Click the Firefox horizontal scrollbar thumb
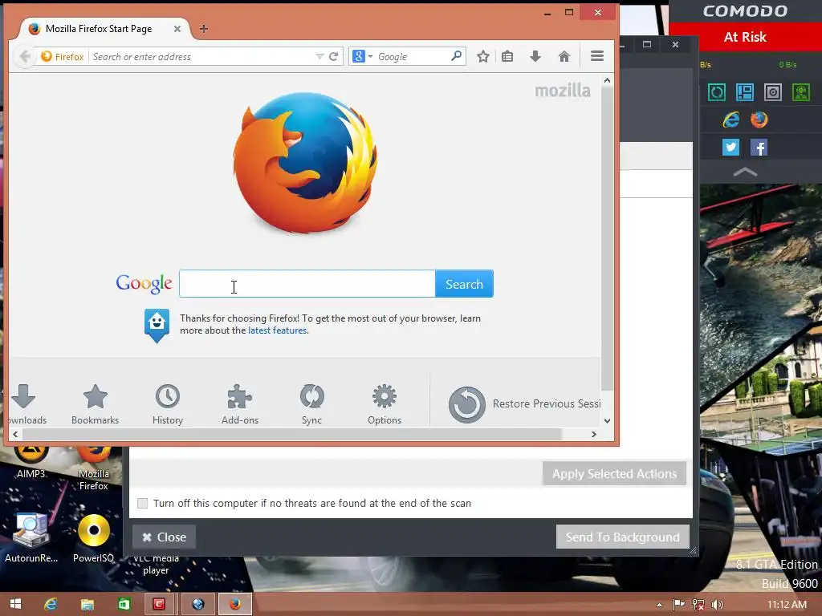Screen dimensions: 822x616 (x=292, y=434)
